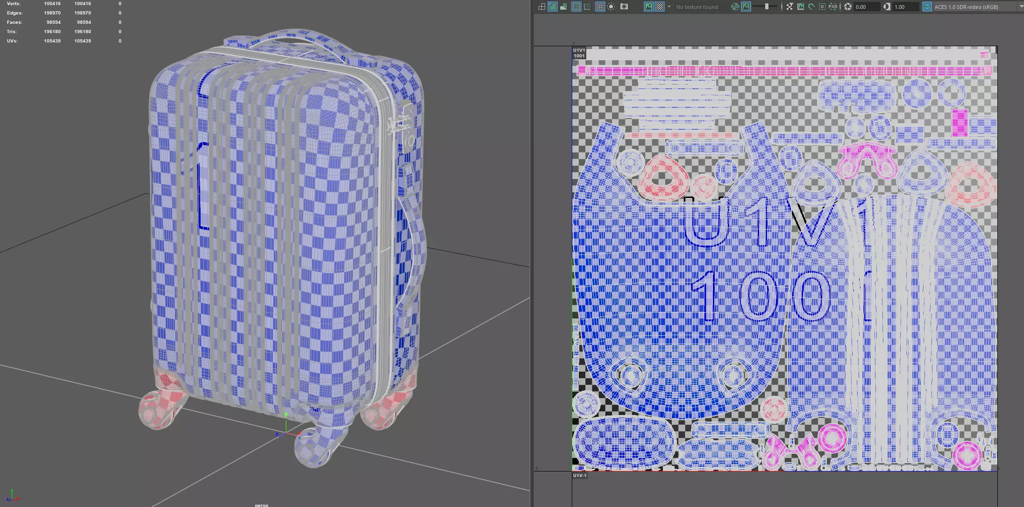Click the exposure aperture icon

848,7
